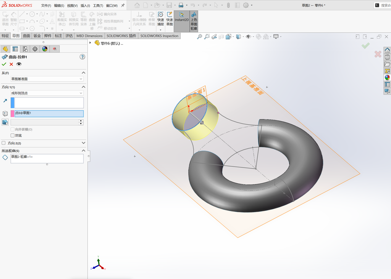Image resolution: width=391 pixels, height=279 pixels.
Task: Collapse the 方向 1(1) section
Action: point(84,87)
